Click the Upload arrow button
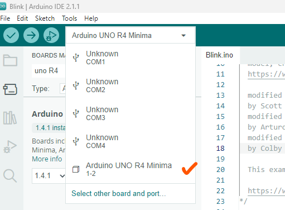The height and width of the screenshot is (210, 285). (31, 35)
